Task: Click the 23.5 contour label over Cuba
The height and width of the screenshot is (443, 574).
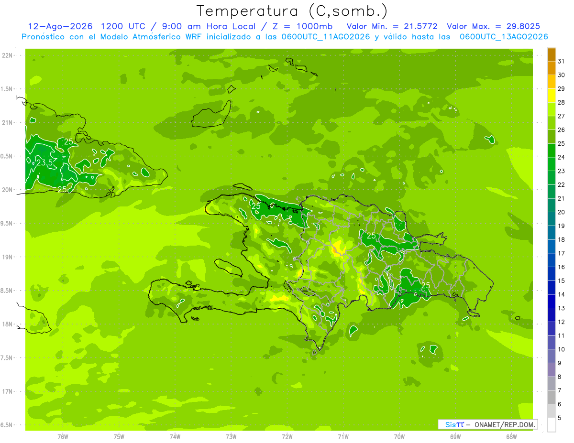Action: point(44,163)
